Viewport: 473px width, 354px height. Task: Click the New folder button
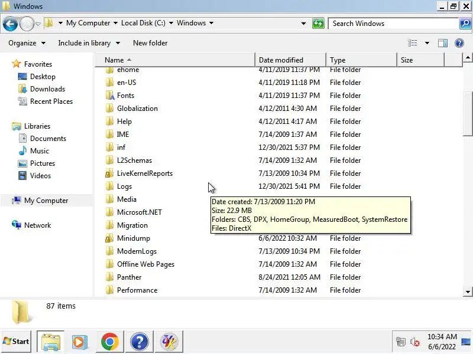pyautogui.click(x=150, y=43)
